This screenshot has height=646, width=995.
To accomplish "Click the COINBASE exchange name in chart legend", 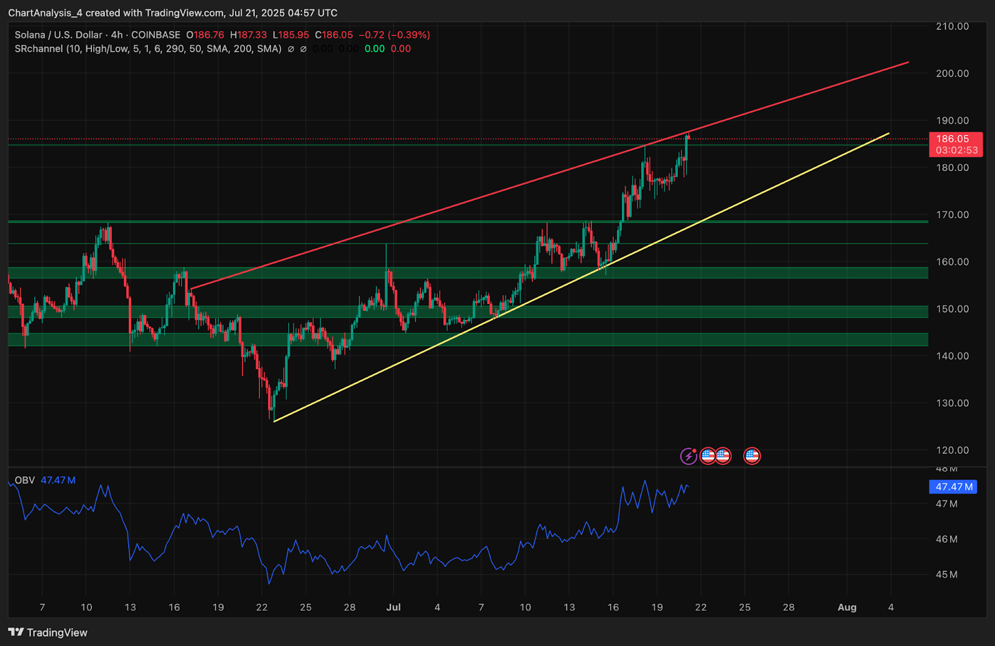I will (x=155, y=35).
